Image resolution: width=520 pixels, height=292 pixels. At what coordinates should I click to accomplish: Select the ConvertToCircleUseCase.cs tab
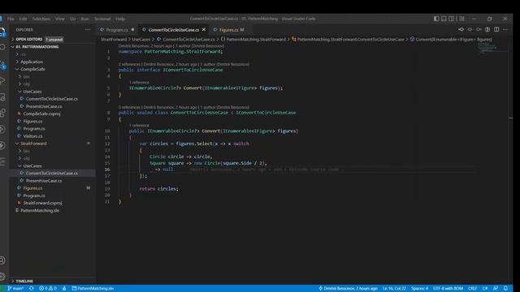pyautogui.click(x=173, y=30)
